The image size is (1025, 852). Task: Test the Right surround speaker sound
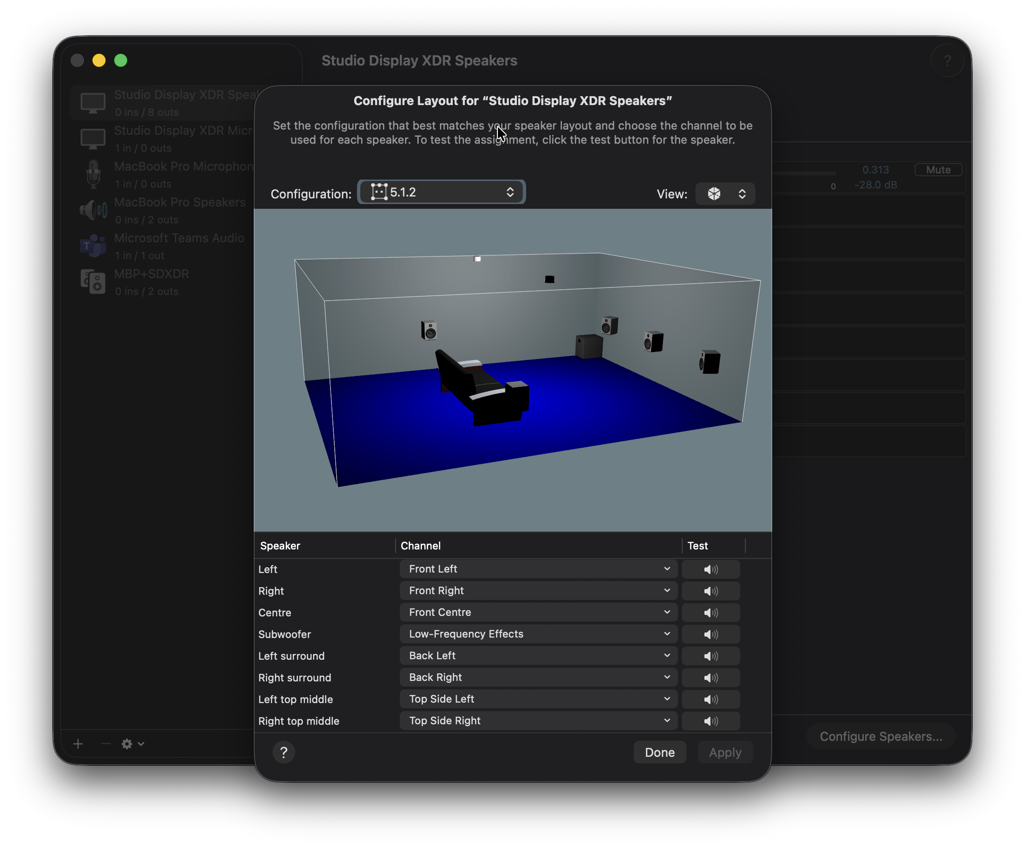[711, 677]
